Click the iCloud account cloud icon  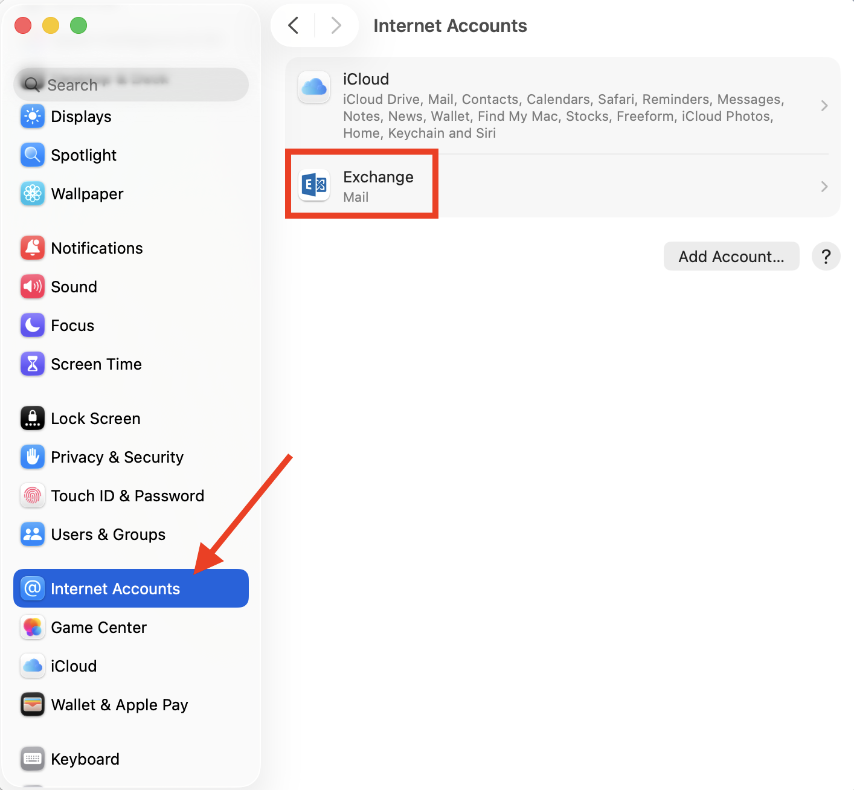pos(314,87)
